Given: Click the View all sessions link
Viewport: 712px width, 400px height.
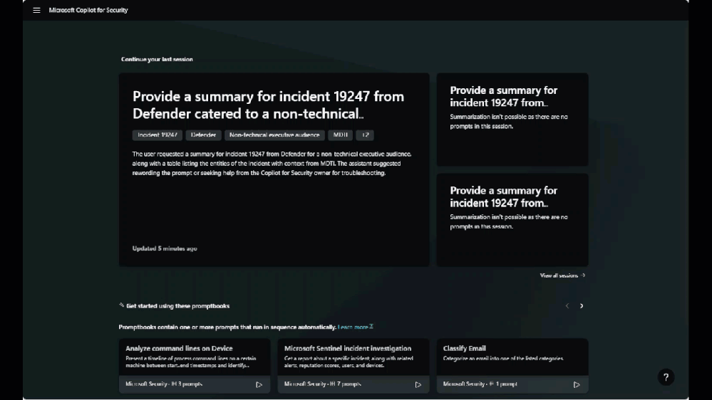Looking at the screenshot, I should coord(562,275).
